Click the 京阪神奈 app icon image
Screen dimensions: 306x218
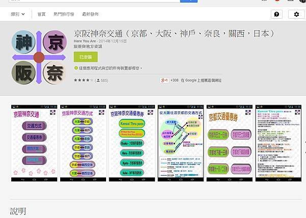coord(39,57)
